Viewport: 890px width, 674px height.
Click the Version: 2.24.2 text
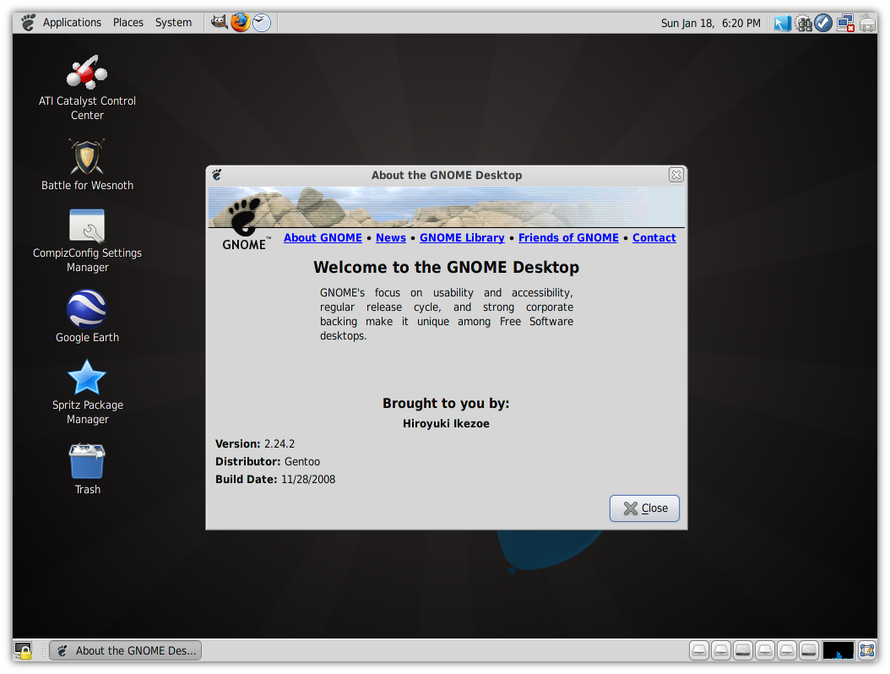(x=255, y=444)
